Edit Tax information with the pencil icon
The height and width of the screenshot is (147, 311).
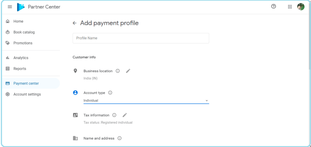point(125,115)
